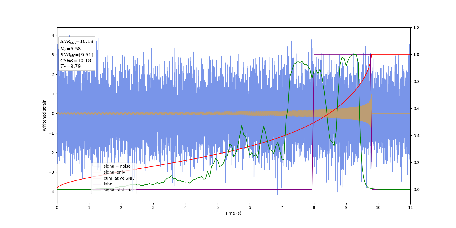456x228 pixels.
Task: Click x-axis tick label 0
Action: [x=57, y=207]
